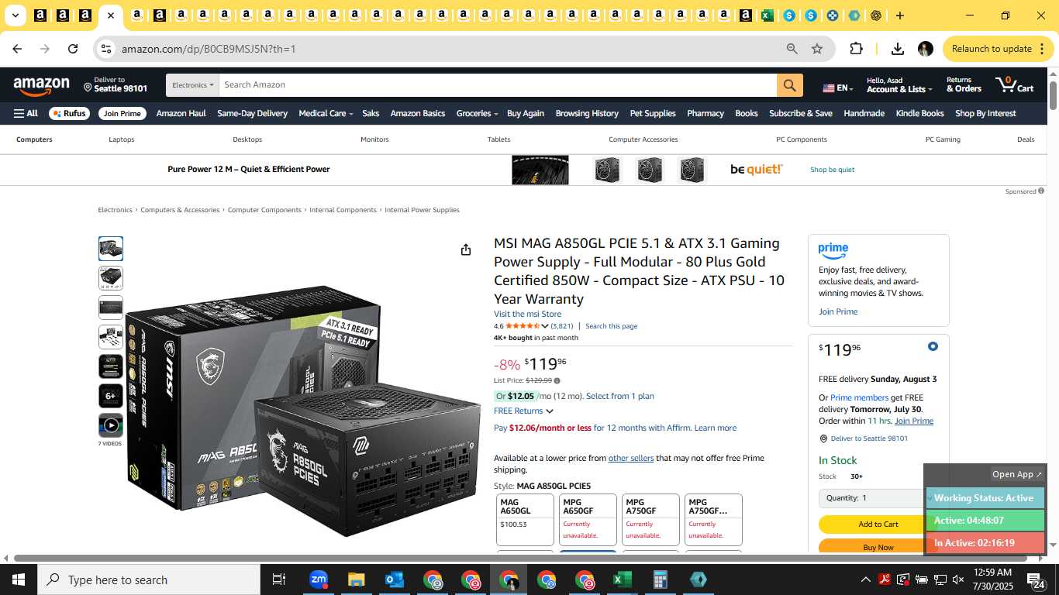This screenshot has height=595, width=1059.
Task: Open the Monitors subcategory tab
Action: coord(374,139)
